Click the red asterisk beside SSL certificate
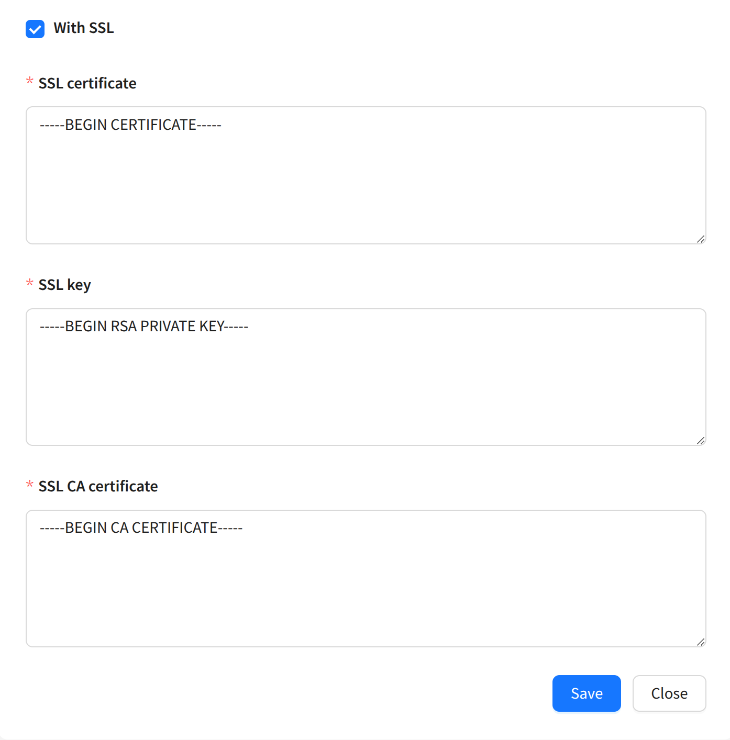This screenshot has height=740, width=730. pyautogui.click(x=30, y=81)
